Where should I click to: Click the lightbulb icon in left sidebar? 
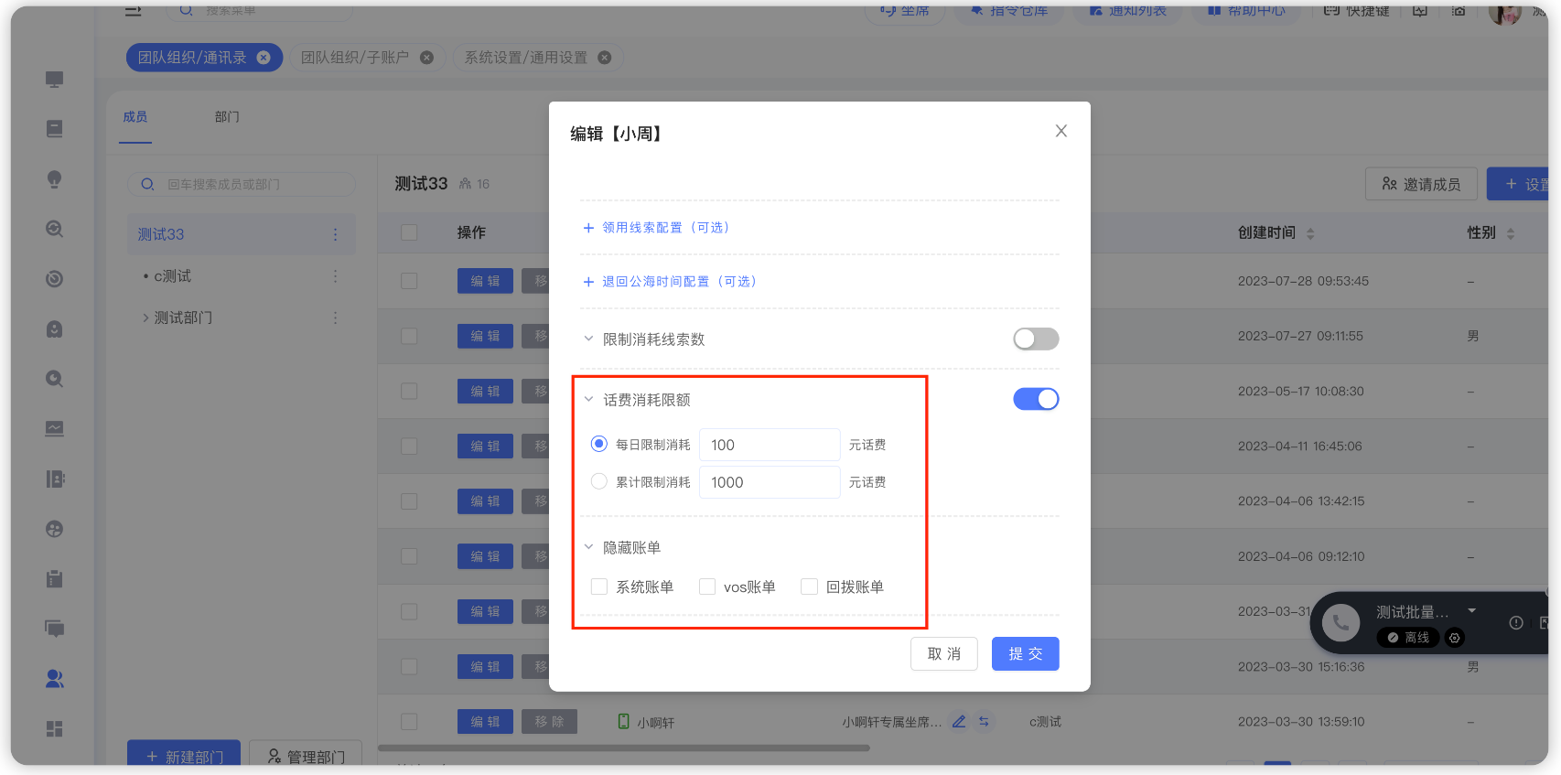click(55, 179)
